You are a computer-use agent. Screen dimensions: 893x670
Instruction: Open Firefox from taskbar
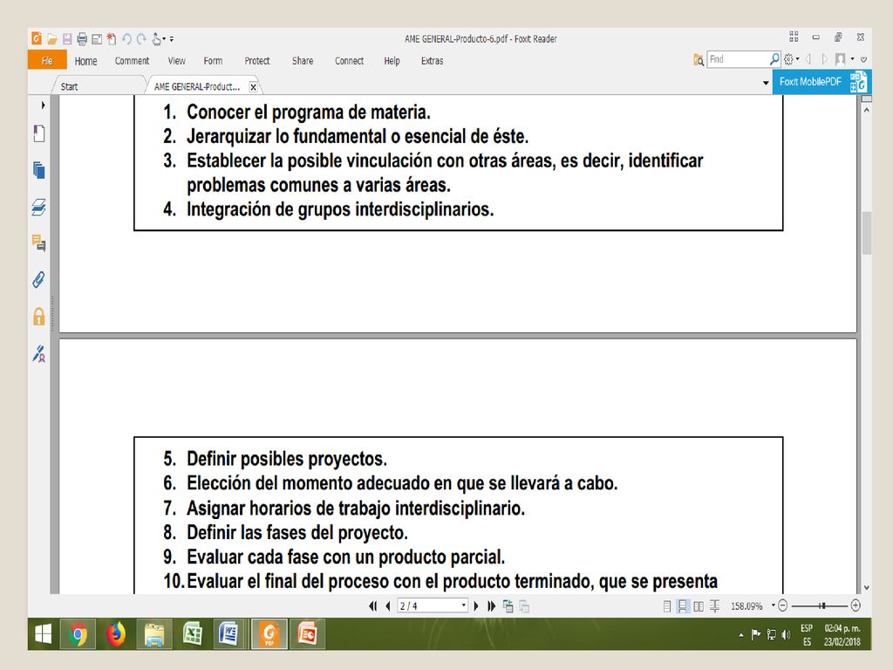click(x=116, y=633)
